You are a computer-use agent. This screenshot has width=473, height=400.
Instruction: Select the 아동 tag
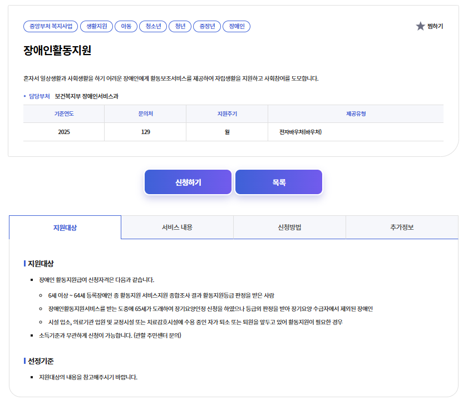126,26
